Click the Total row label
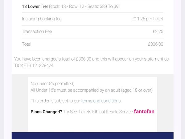The width and height of the screenshot is (185, 139). 27,44
